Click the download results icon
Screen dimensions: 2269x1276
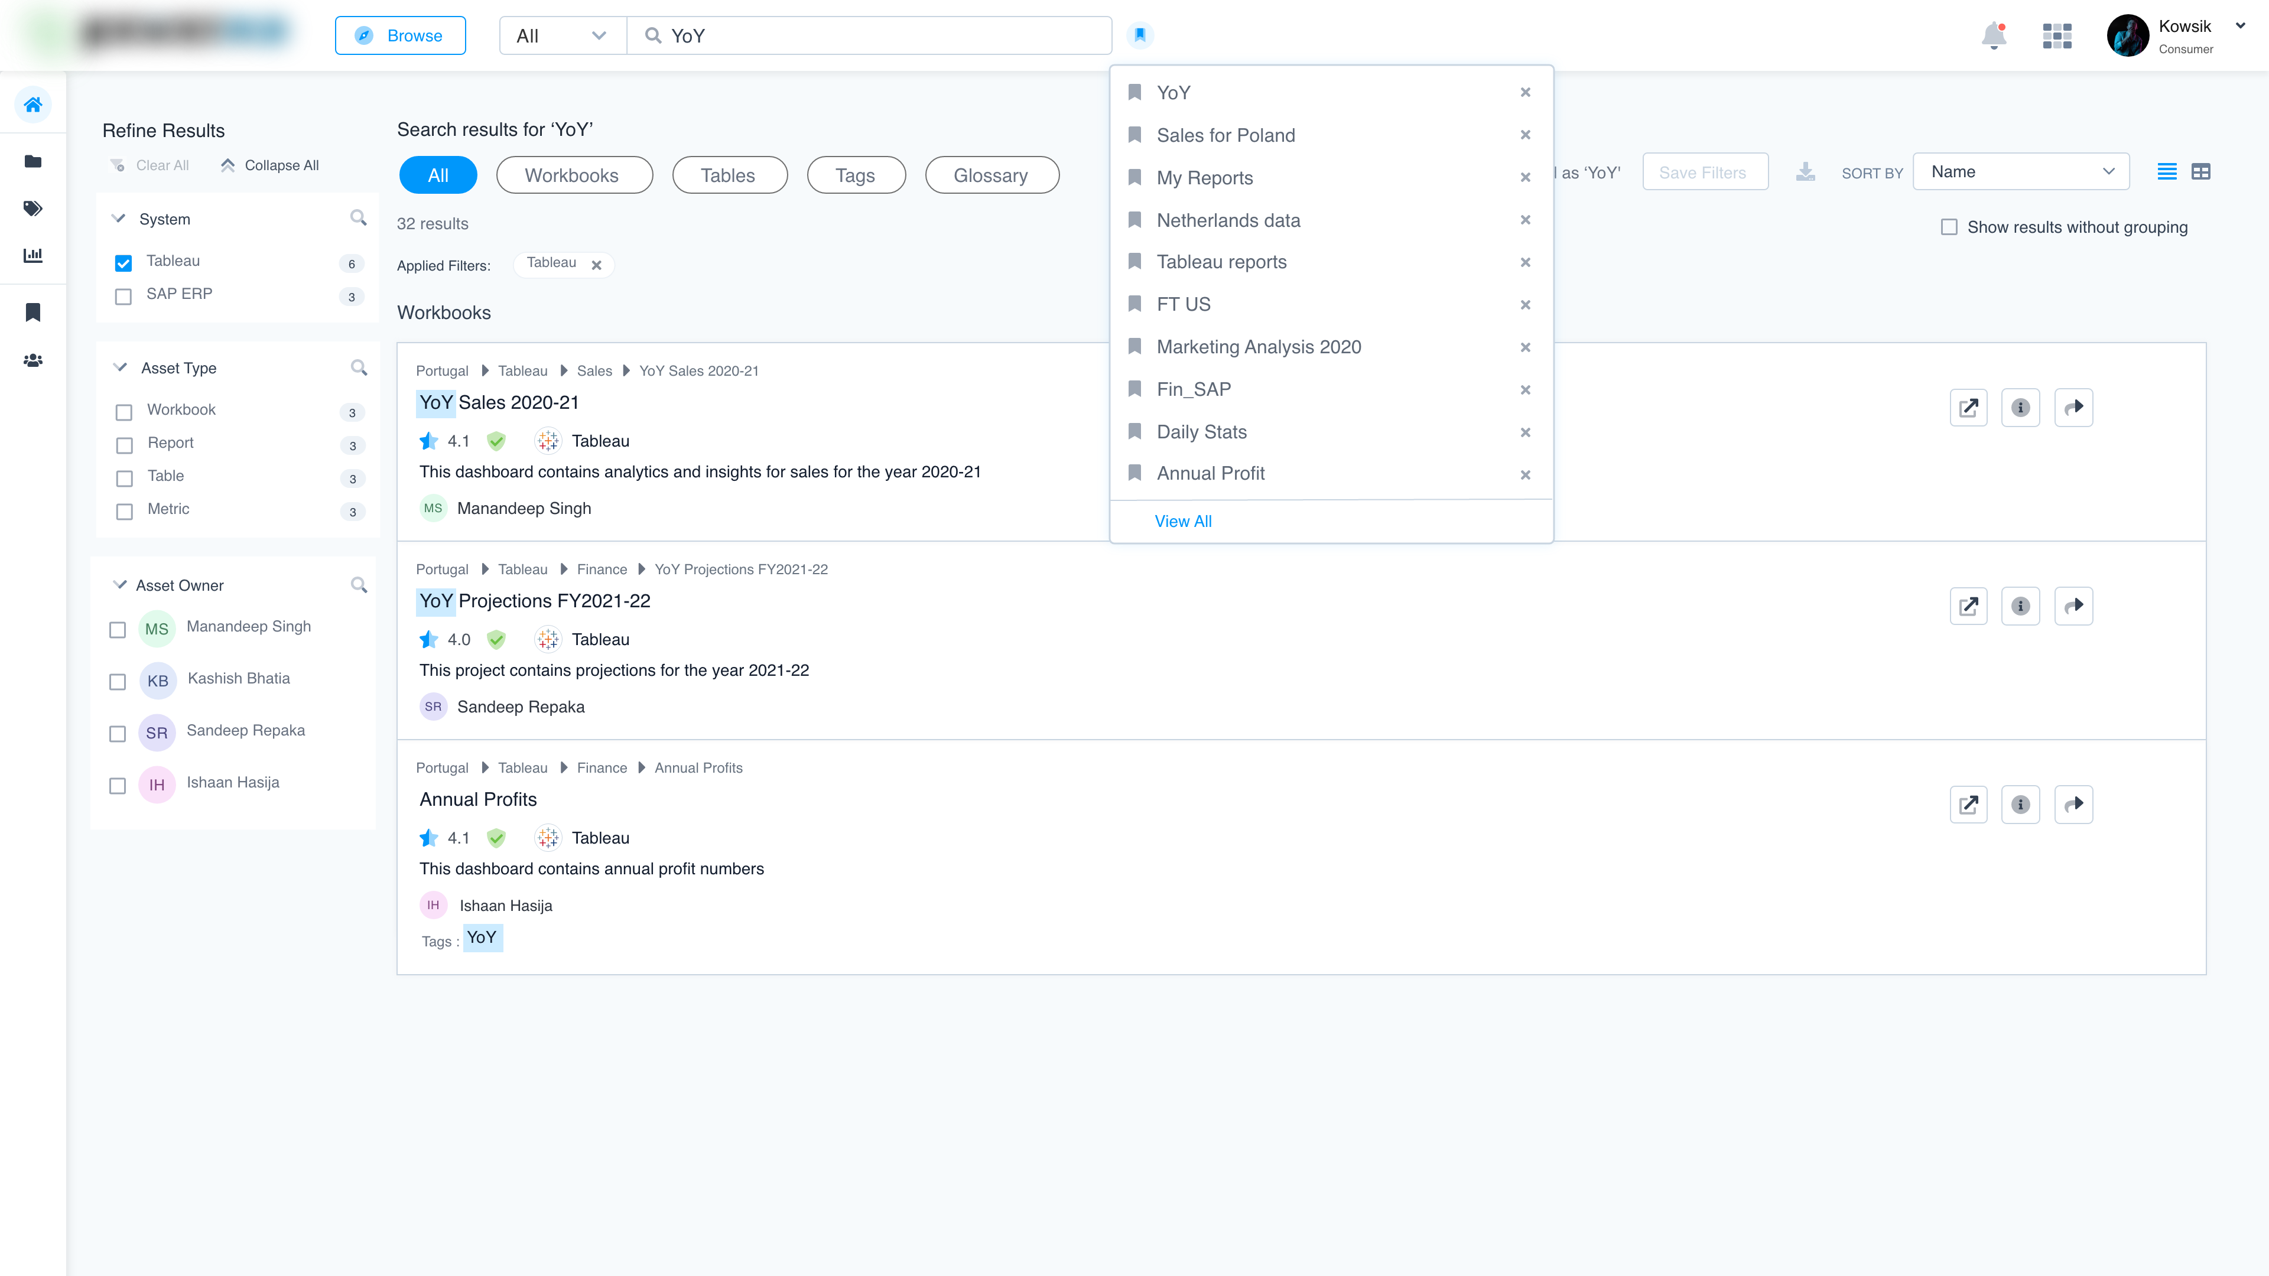point(1805,172)
